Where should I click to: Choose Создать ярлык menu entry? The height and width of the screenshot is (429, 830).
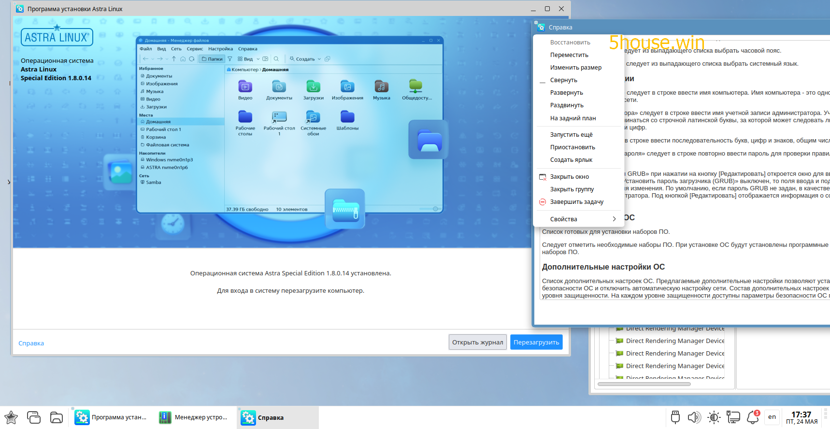point(571,160)
